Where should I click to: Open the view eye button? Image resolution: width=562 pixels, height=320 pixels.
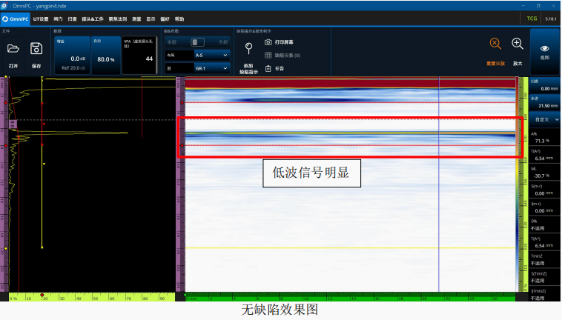[544, 52]
